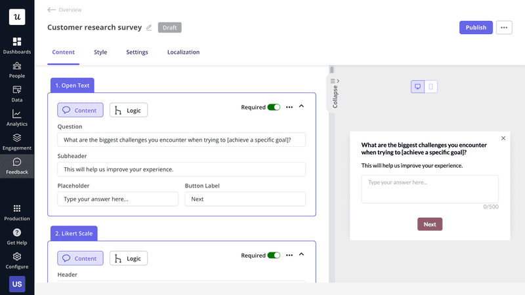The image size is (525, 295).
Task: Toggle Required for Open Text question
Action: coord(274,108)
